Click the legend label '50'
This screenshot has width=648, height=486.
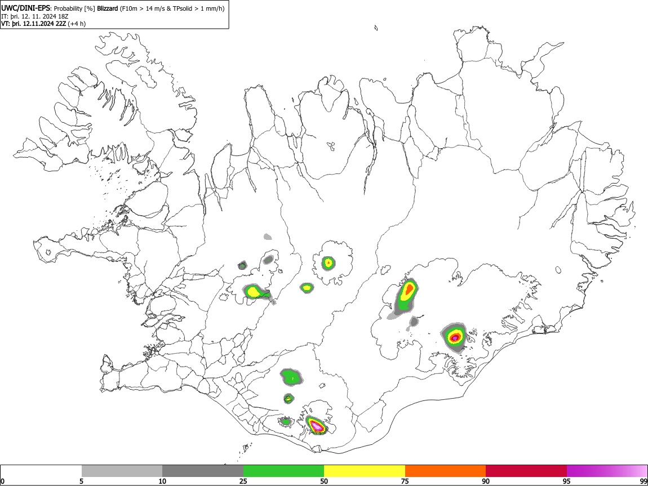(x=324, y=481)
